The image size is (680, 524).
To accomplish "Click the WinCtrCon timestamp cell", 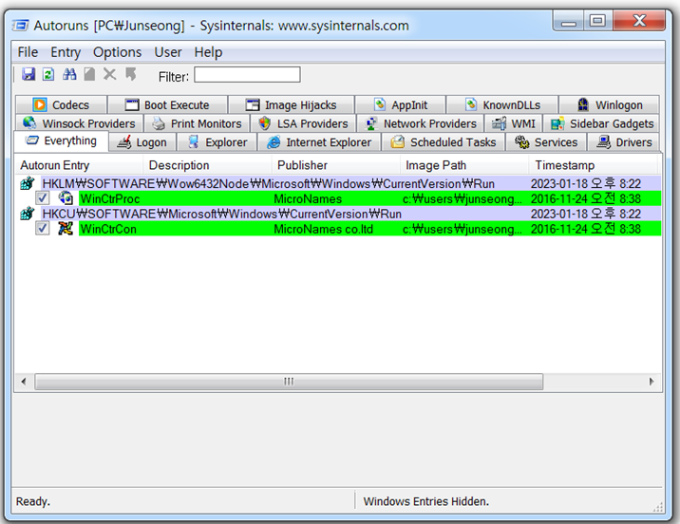I will pos(586,229).
